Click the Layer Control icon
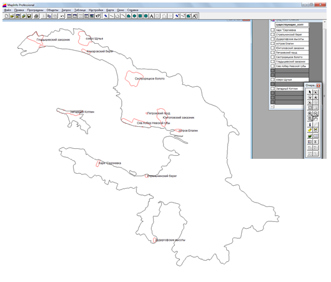 310,136
